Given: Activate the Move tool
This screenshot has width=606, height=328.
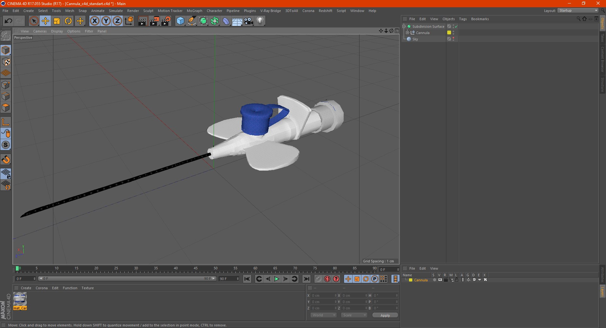Looking at the screenshot, I should [x=45, y=21].
